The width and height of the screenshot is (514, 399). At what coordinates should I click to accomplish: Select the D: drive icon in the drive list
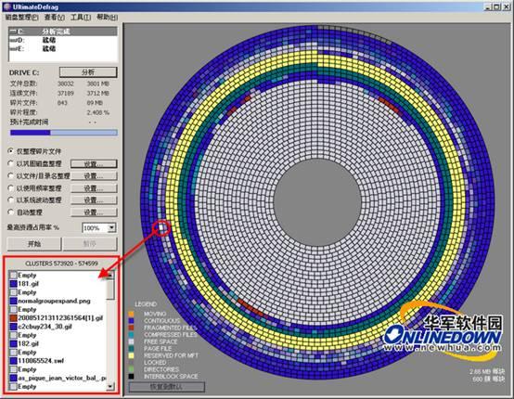click(x=13, y=40)
